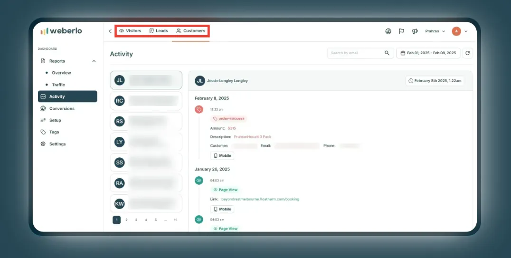Collapse the Reports section chevron

point(94,61)
